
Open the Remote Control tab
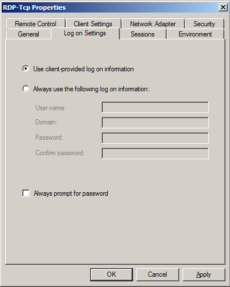[35, 24]
